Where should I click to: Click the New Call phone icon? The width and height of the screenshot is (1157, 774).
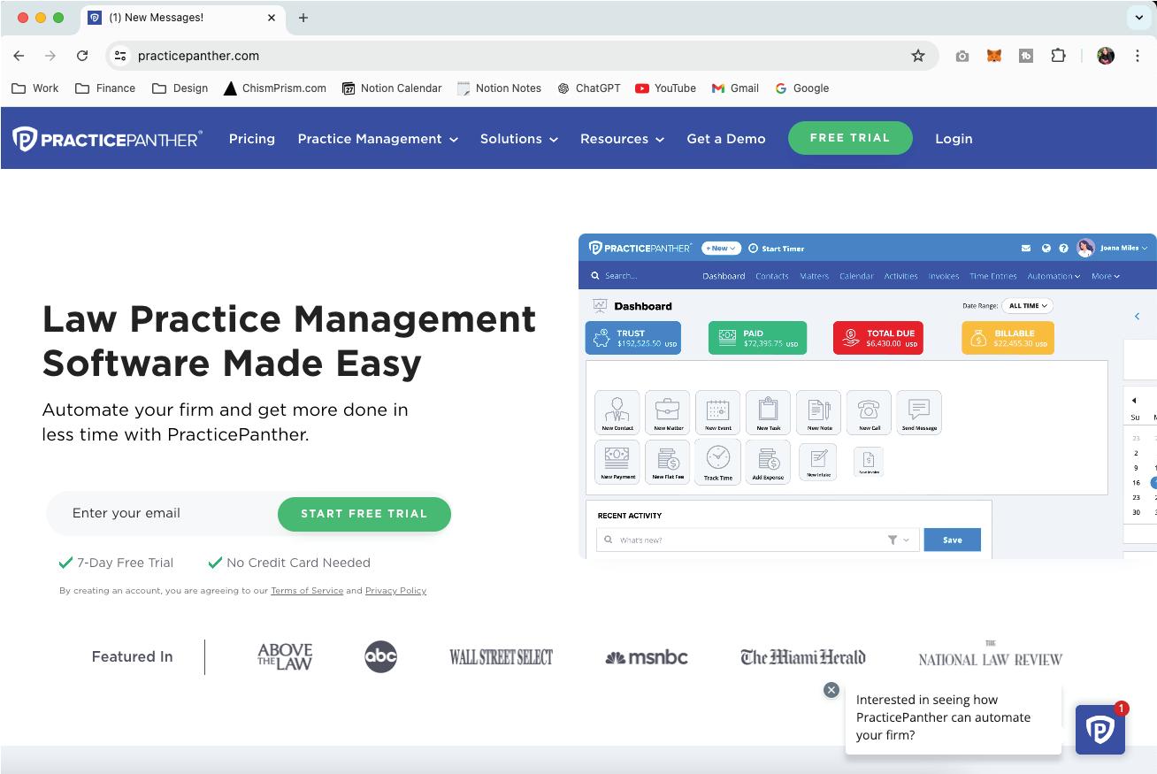pos(870,412)
